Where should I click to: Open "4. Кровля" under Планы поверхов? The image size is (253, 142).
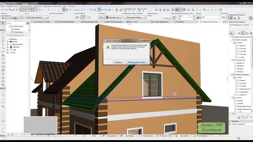[x=242, y=46]
